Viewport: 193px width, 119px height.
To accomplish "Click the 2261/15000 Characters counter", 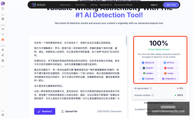I will coord(109,111).
